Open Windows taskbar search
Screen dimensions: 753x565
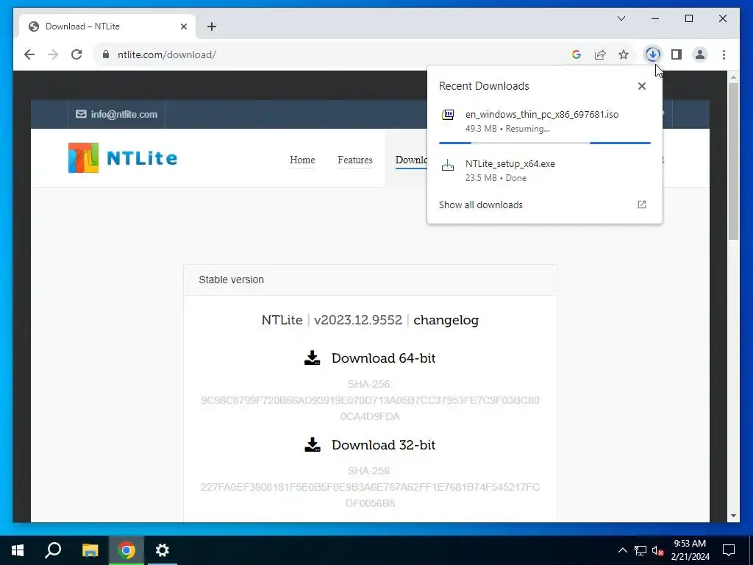coord(53,550)
